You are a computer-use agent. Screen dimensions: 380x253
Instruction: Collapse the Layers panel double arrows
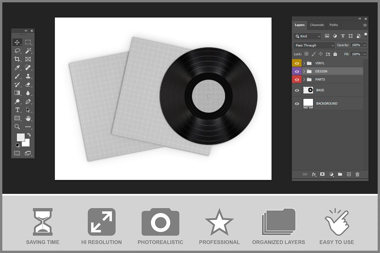tap(360, 19)
